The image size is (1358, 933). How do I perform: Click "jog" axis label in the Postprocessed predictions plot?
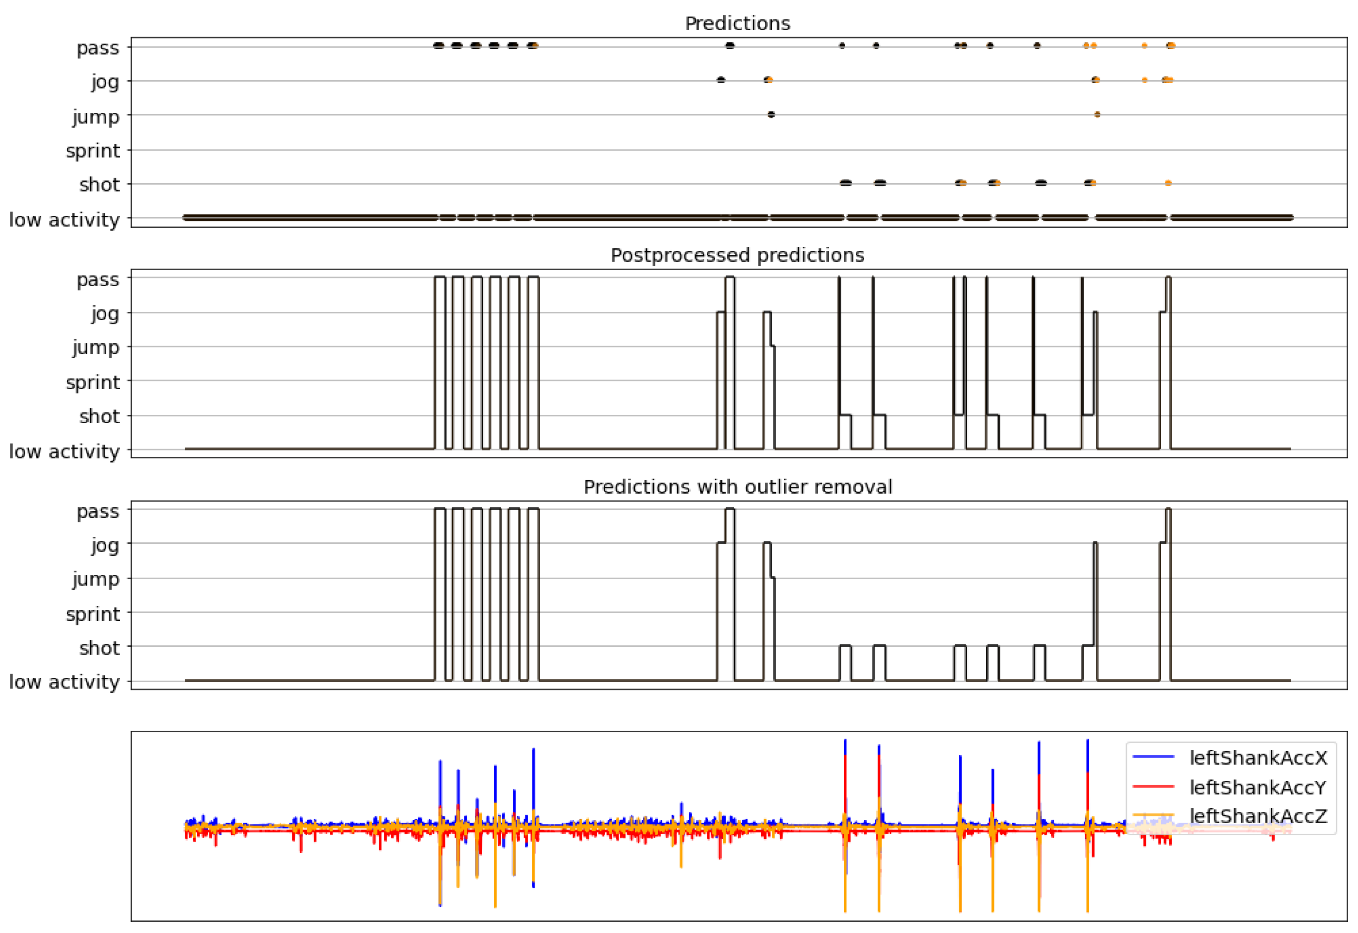pos(105,314)
